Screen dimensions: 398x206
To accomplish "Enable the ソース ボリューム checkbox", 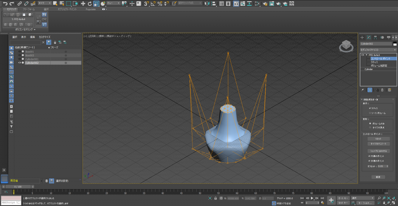I will [370, 113].
